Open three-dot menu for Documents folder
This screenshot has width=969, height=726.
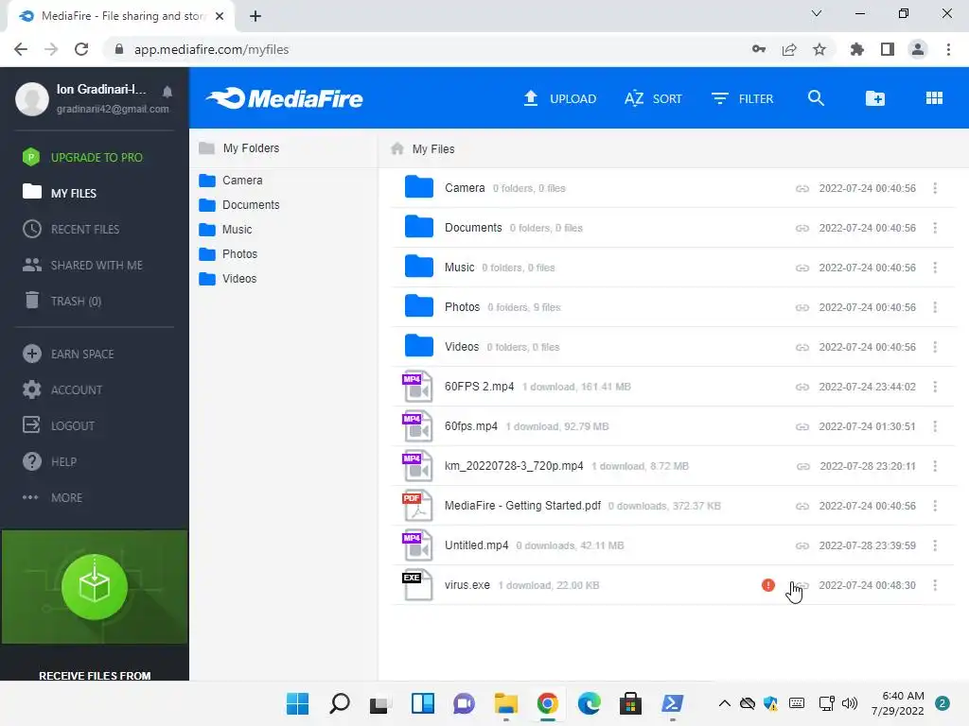click(x=935, y=228)
